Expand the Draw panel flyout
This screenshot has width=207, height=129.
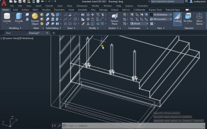pyautogui.click(x=71, y=28)
